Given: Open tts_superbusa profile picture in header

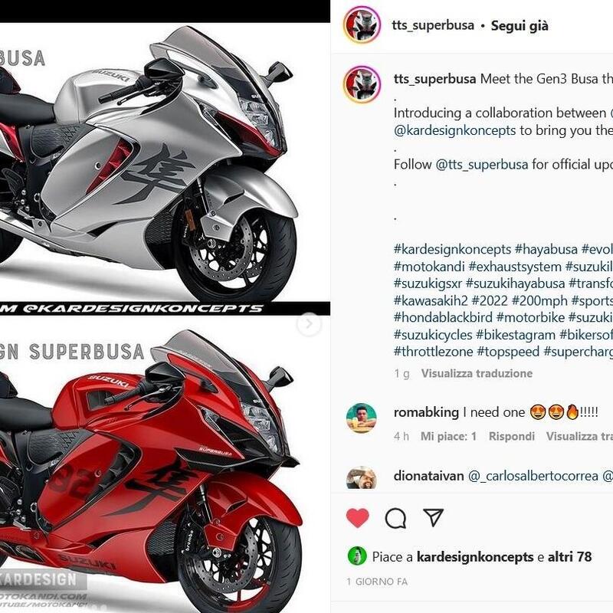Looking at the screenshot, I should [362, 25].
